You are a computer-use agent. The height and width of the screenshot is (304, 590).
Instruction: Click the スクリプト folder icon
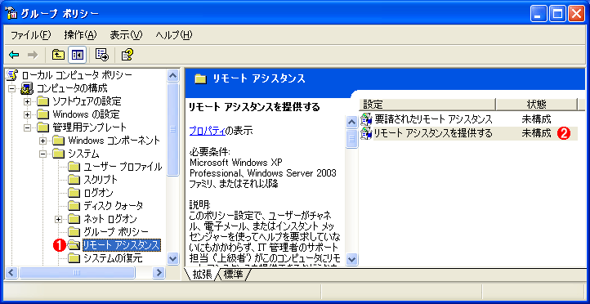click(x=74, y=180)
